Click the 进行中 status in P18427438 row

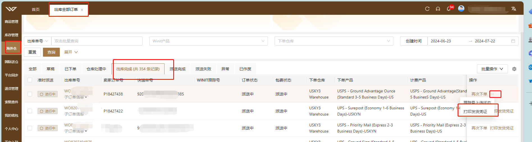point(47,94)
